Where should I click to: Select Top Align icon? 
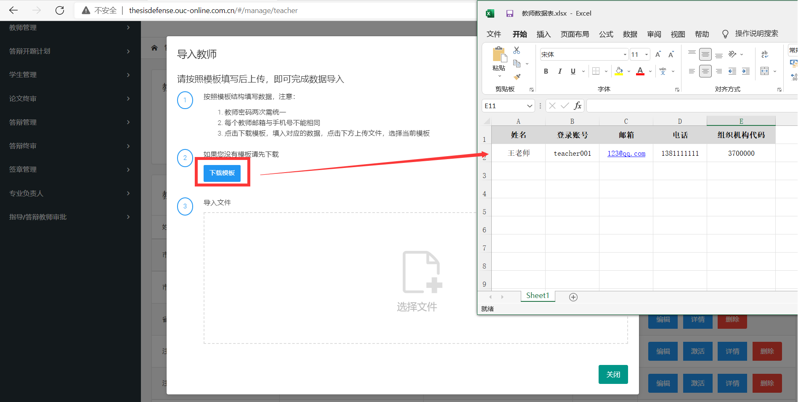coord(692,54)
